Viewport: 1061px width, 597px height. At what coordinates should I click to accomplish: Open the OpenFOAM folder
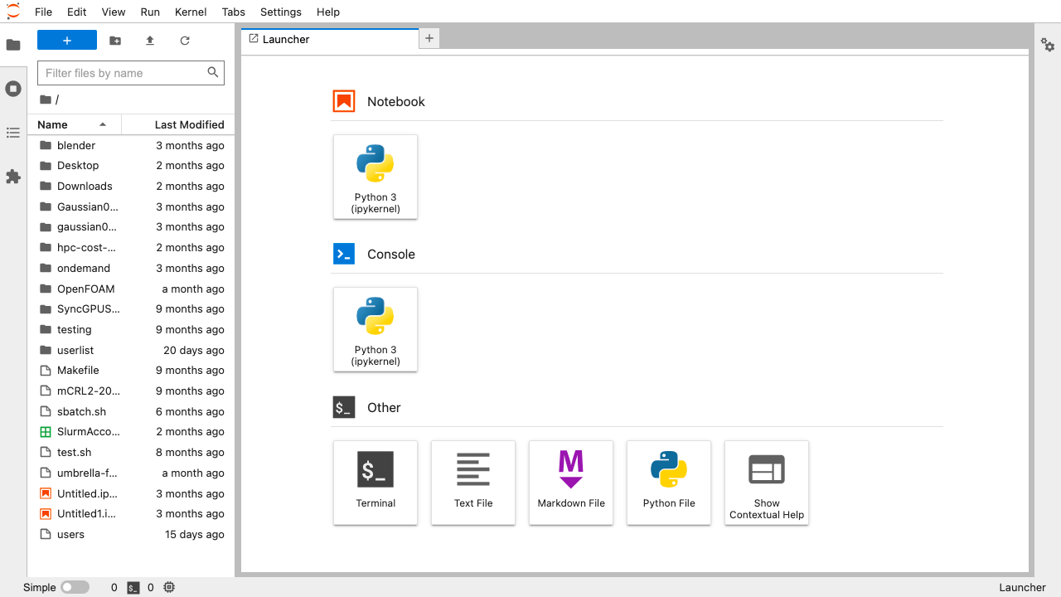pos(86,289)
